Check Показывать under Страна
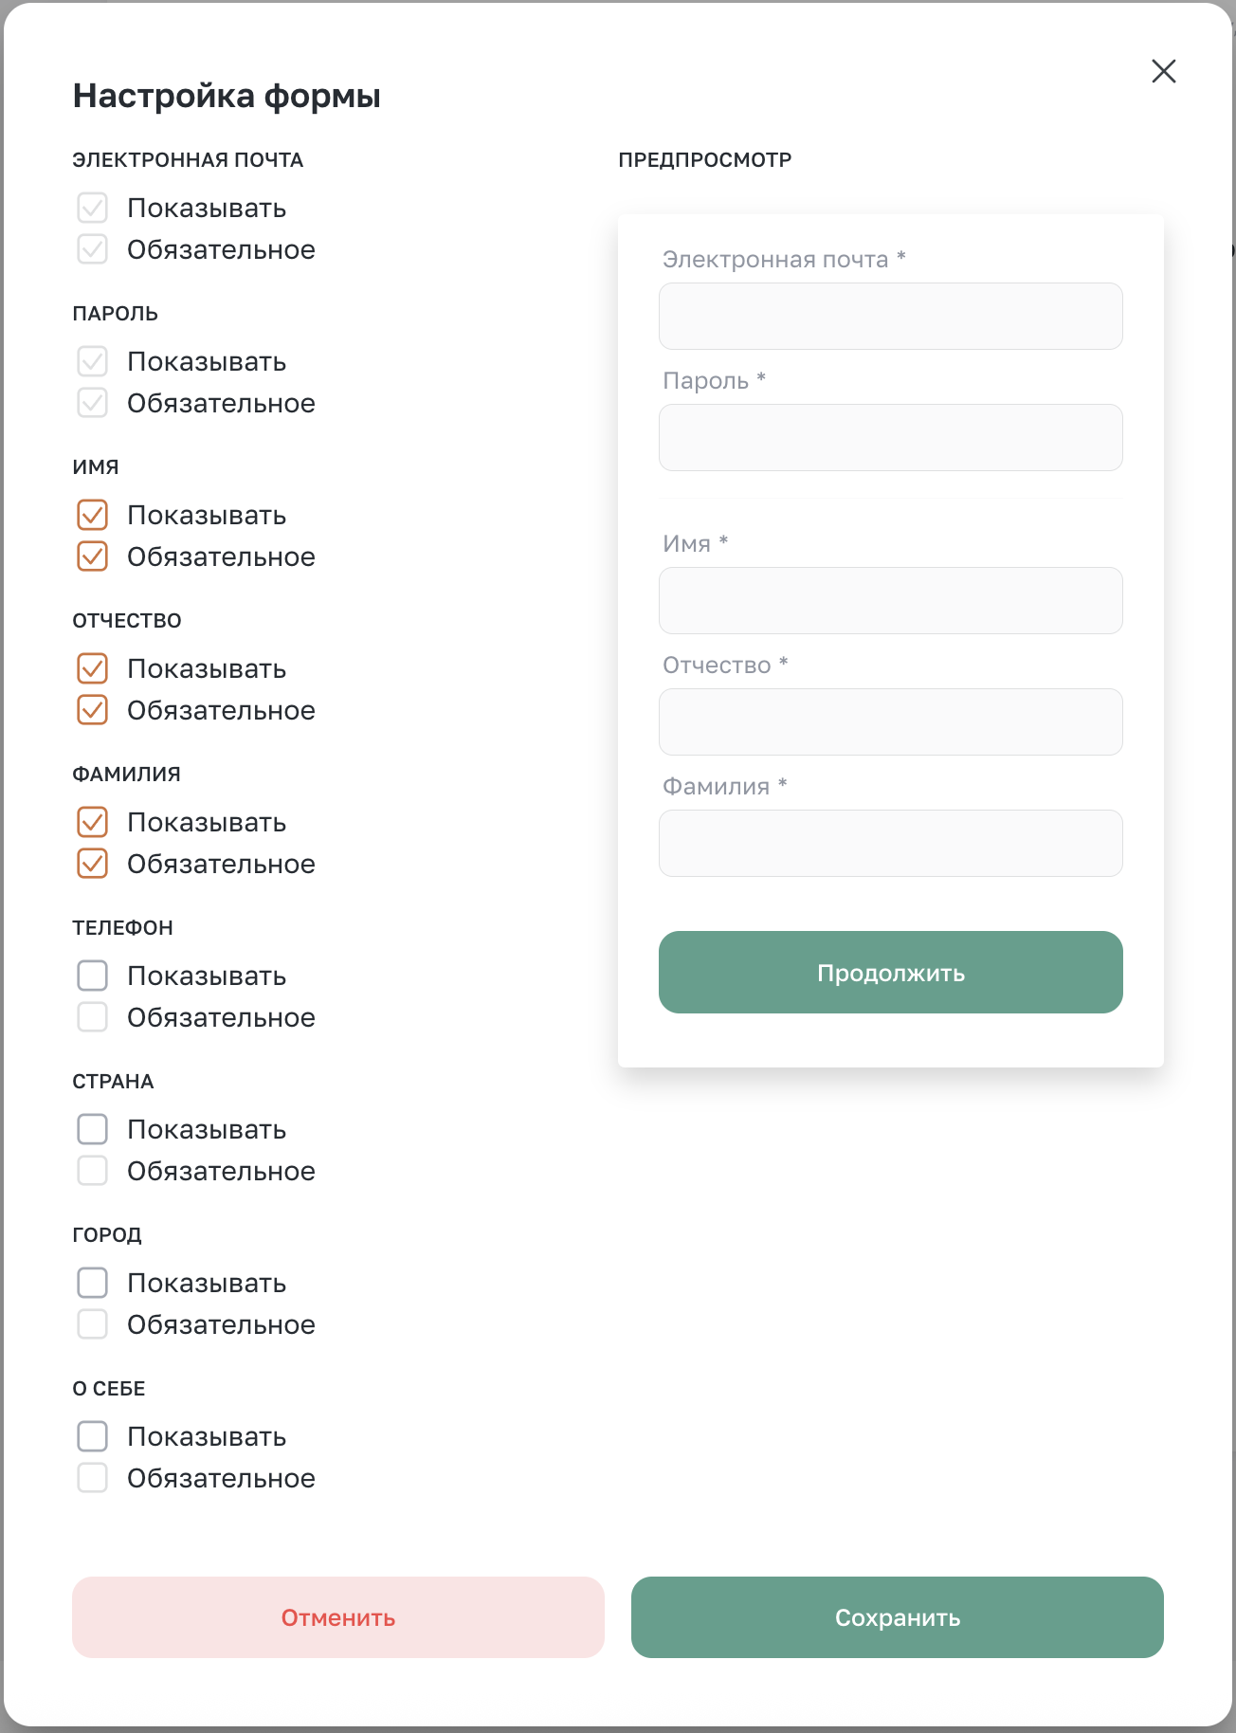Screen dimensions: 1236x1733 coord(93,1129)
